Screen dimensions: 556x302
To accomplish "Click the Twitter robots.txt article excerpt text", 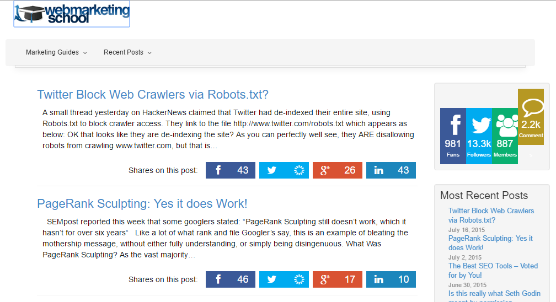I will [228, 129].
